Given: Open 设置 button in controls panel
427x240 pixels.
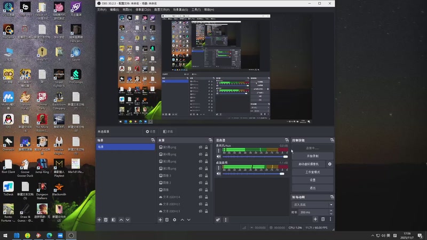Looking at the screenshot, I should click(x=312, y=180).
